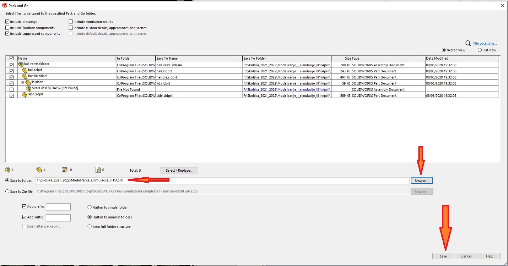Click Save To Folder cell of Ventil klein row
The width and height of the screenshot is (508, 266).
click(287, 89)
